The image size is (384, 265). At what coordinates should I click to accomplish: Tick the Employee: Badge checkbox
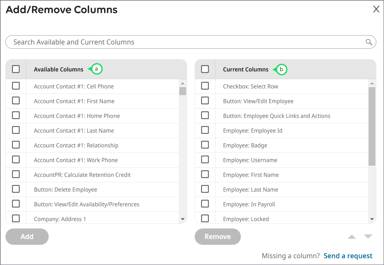click(x=205, y=145)
